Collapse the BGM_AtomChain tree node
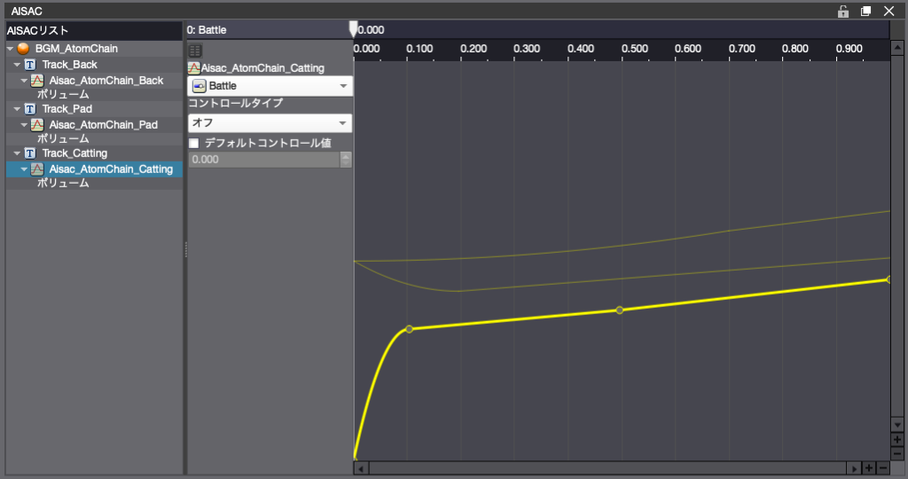This screenshot has width=908, height=479. click(10, 49)
